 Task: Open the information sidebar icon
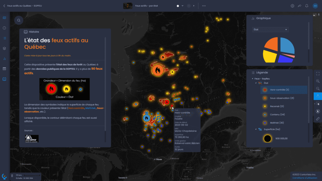[x=4, y=28]
